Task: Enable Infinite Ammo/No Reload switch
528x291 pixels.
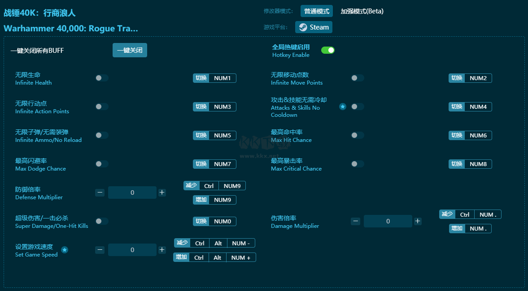Action: click(x=102, y=135)
